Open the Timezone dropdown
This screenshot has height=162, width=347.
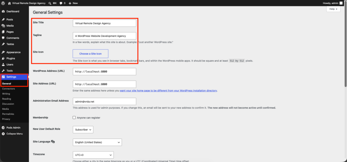point(93,155)
